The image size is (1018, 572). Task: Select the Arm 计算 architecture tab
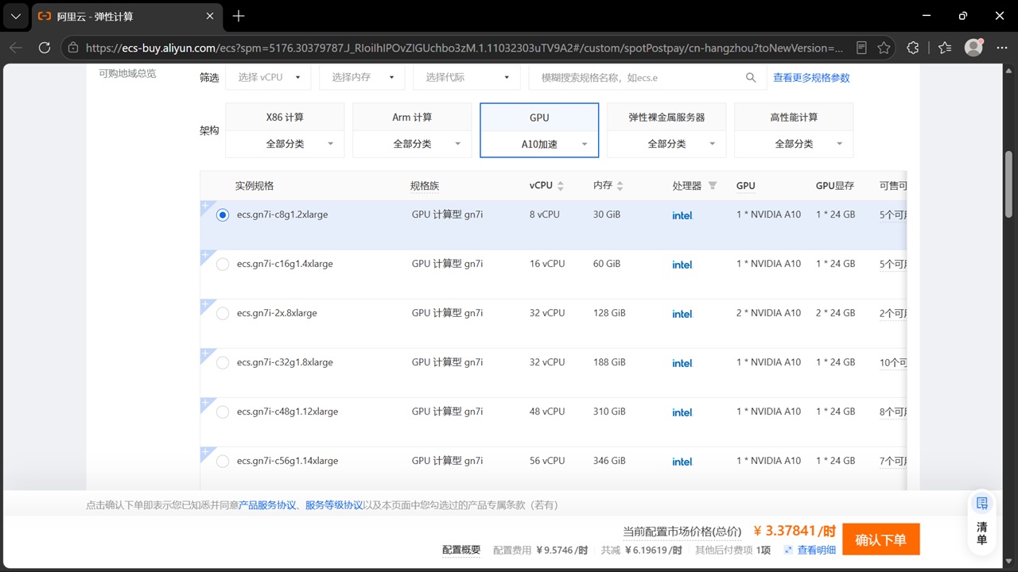tap(412, 117)
